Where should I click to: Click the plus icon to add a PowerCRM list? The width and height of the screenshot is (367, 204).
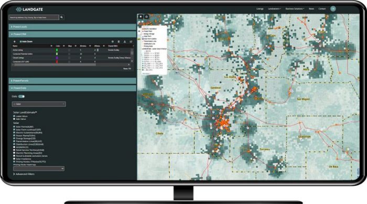[15, 41]
